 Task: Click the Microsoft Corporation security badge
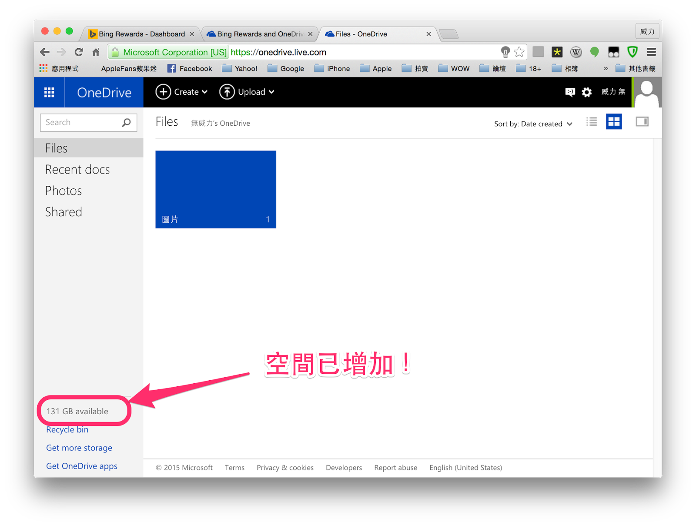coord(169,52)
